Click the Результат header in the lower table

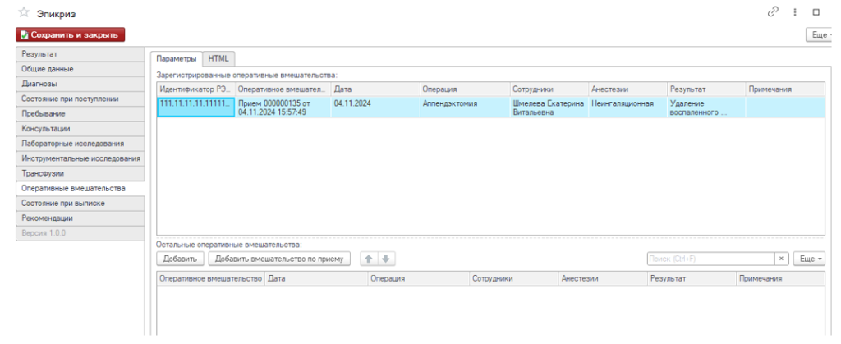pos(692,278)
